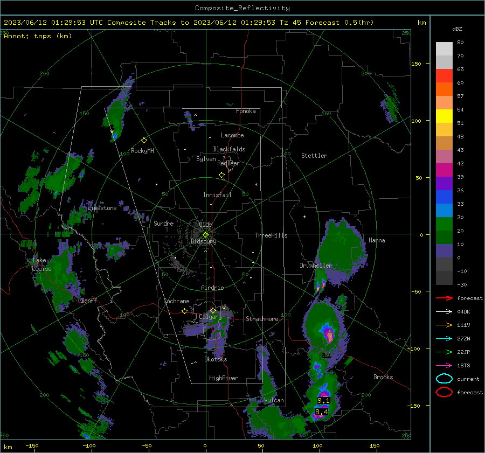The width and height of the screenshot is (485, 453).
Task: Click the ThreeHills town label
Action: pos(271,235)
